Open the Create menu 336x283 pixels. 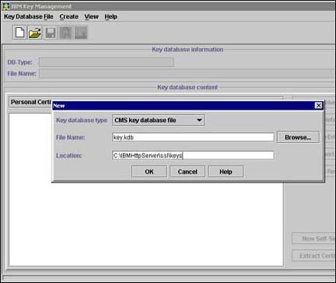pos(68,16)
